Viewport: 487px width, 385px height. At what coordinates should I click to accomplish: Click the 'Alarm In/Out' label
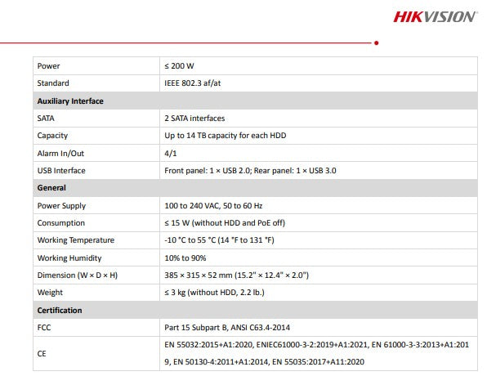click(60, 154)
